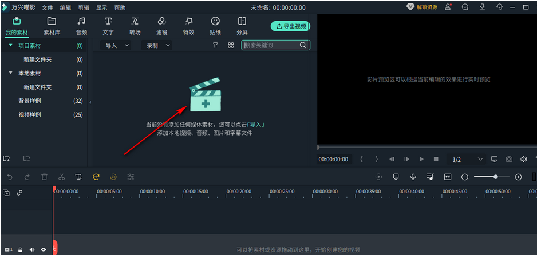The width and height of the screenshot is (537, 255).
Task: Click the preview progress scrubber bar
Action: [x=427, y=148]
